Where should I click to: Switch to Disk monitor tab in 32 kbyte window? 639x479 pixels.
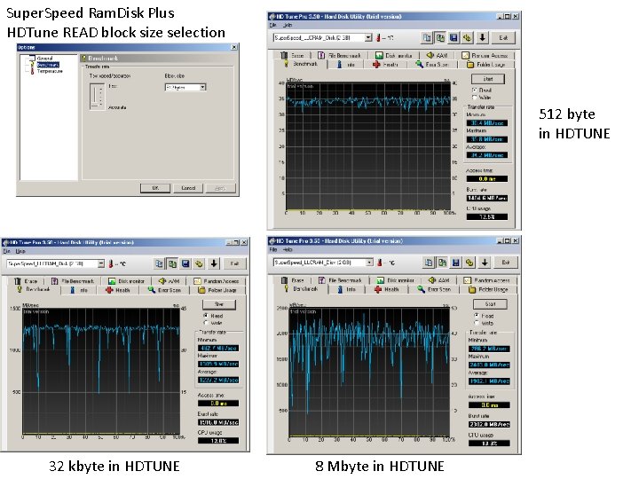126,281
